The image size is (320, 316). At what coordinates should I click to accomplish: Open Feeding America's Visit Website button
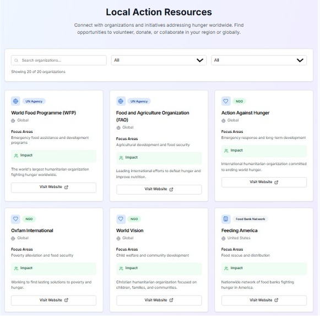tap(264, 300)
